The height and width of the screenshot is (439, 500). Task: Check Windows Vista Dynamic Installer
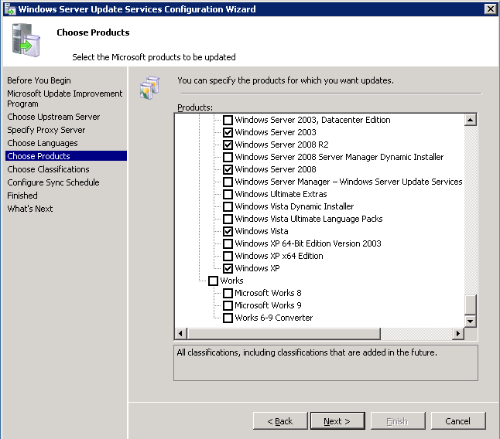228,206
